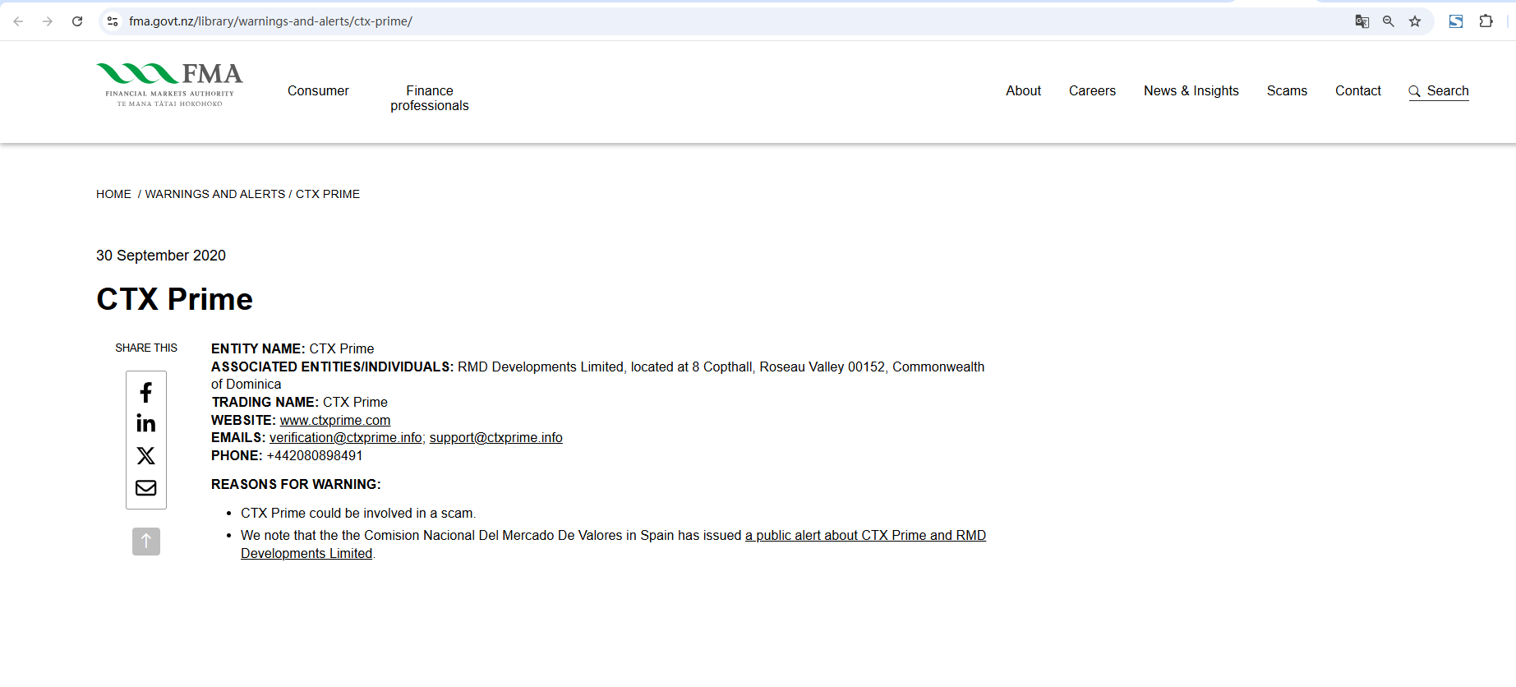Image resolution: width=1516 pixels, height=687 pixels.
Task: Open the Finance professionals menu
Action: tap(429, 99)
